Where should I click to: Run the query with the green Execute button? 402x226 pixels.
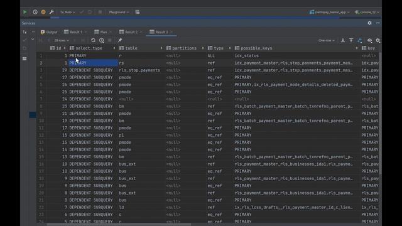point(25,12)
